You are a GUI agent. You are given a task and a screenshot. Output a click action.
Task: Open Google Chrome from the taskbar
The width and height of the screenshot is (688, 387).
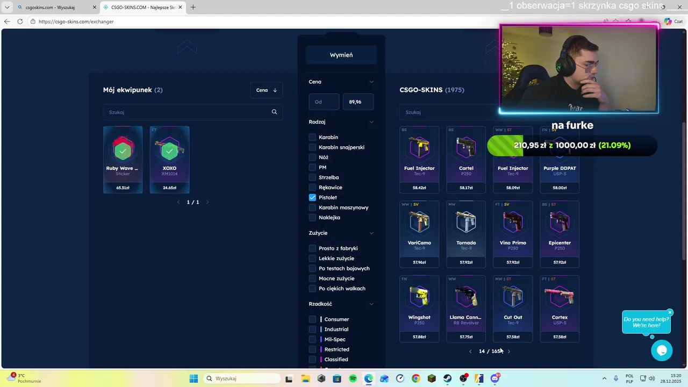pos(416,378)
